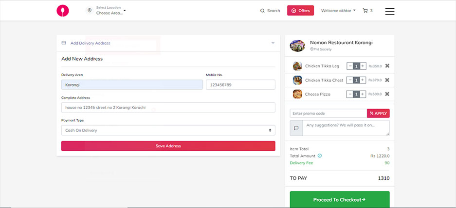Increase Cheese Pizza quantity

tap(363, 94)
